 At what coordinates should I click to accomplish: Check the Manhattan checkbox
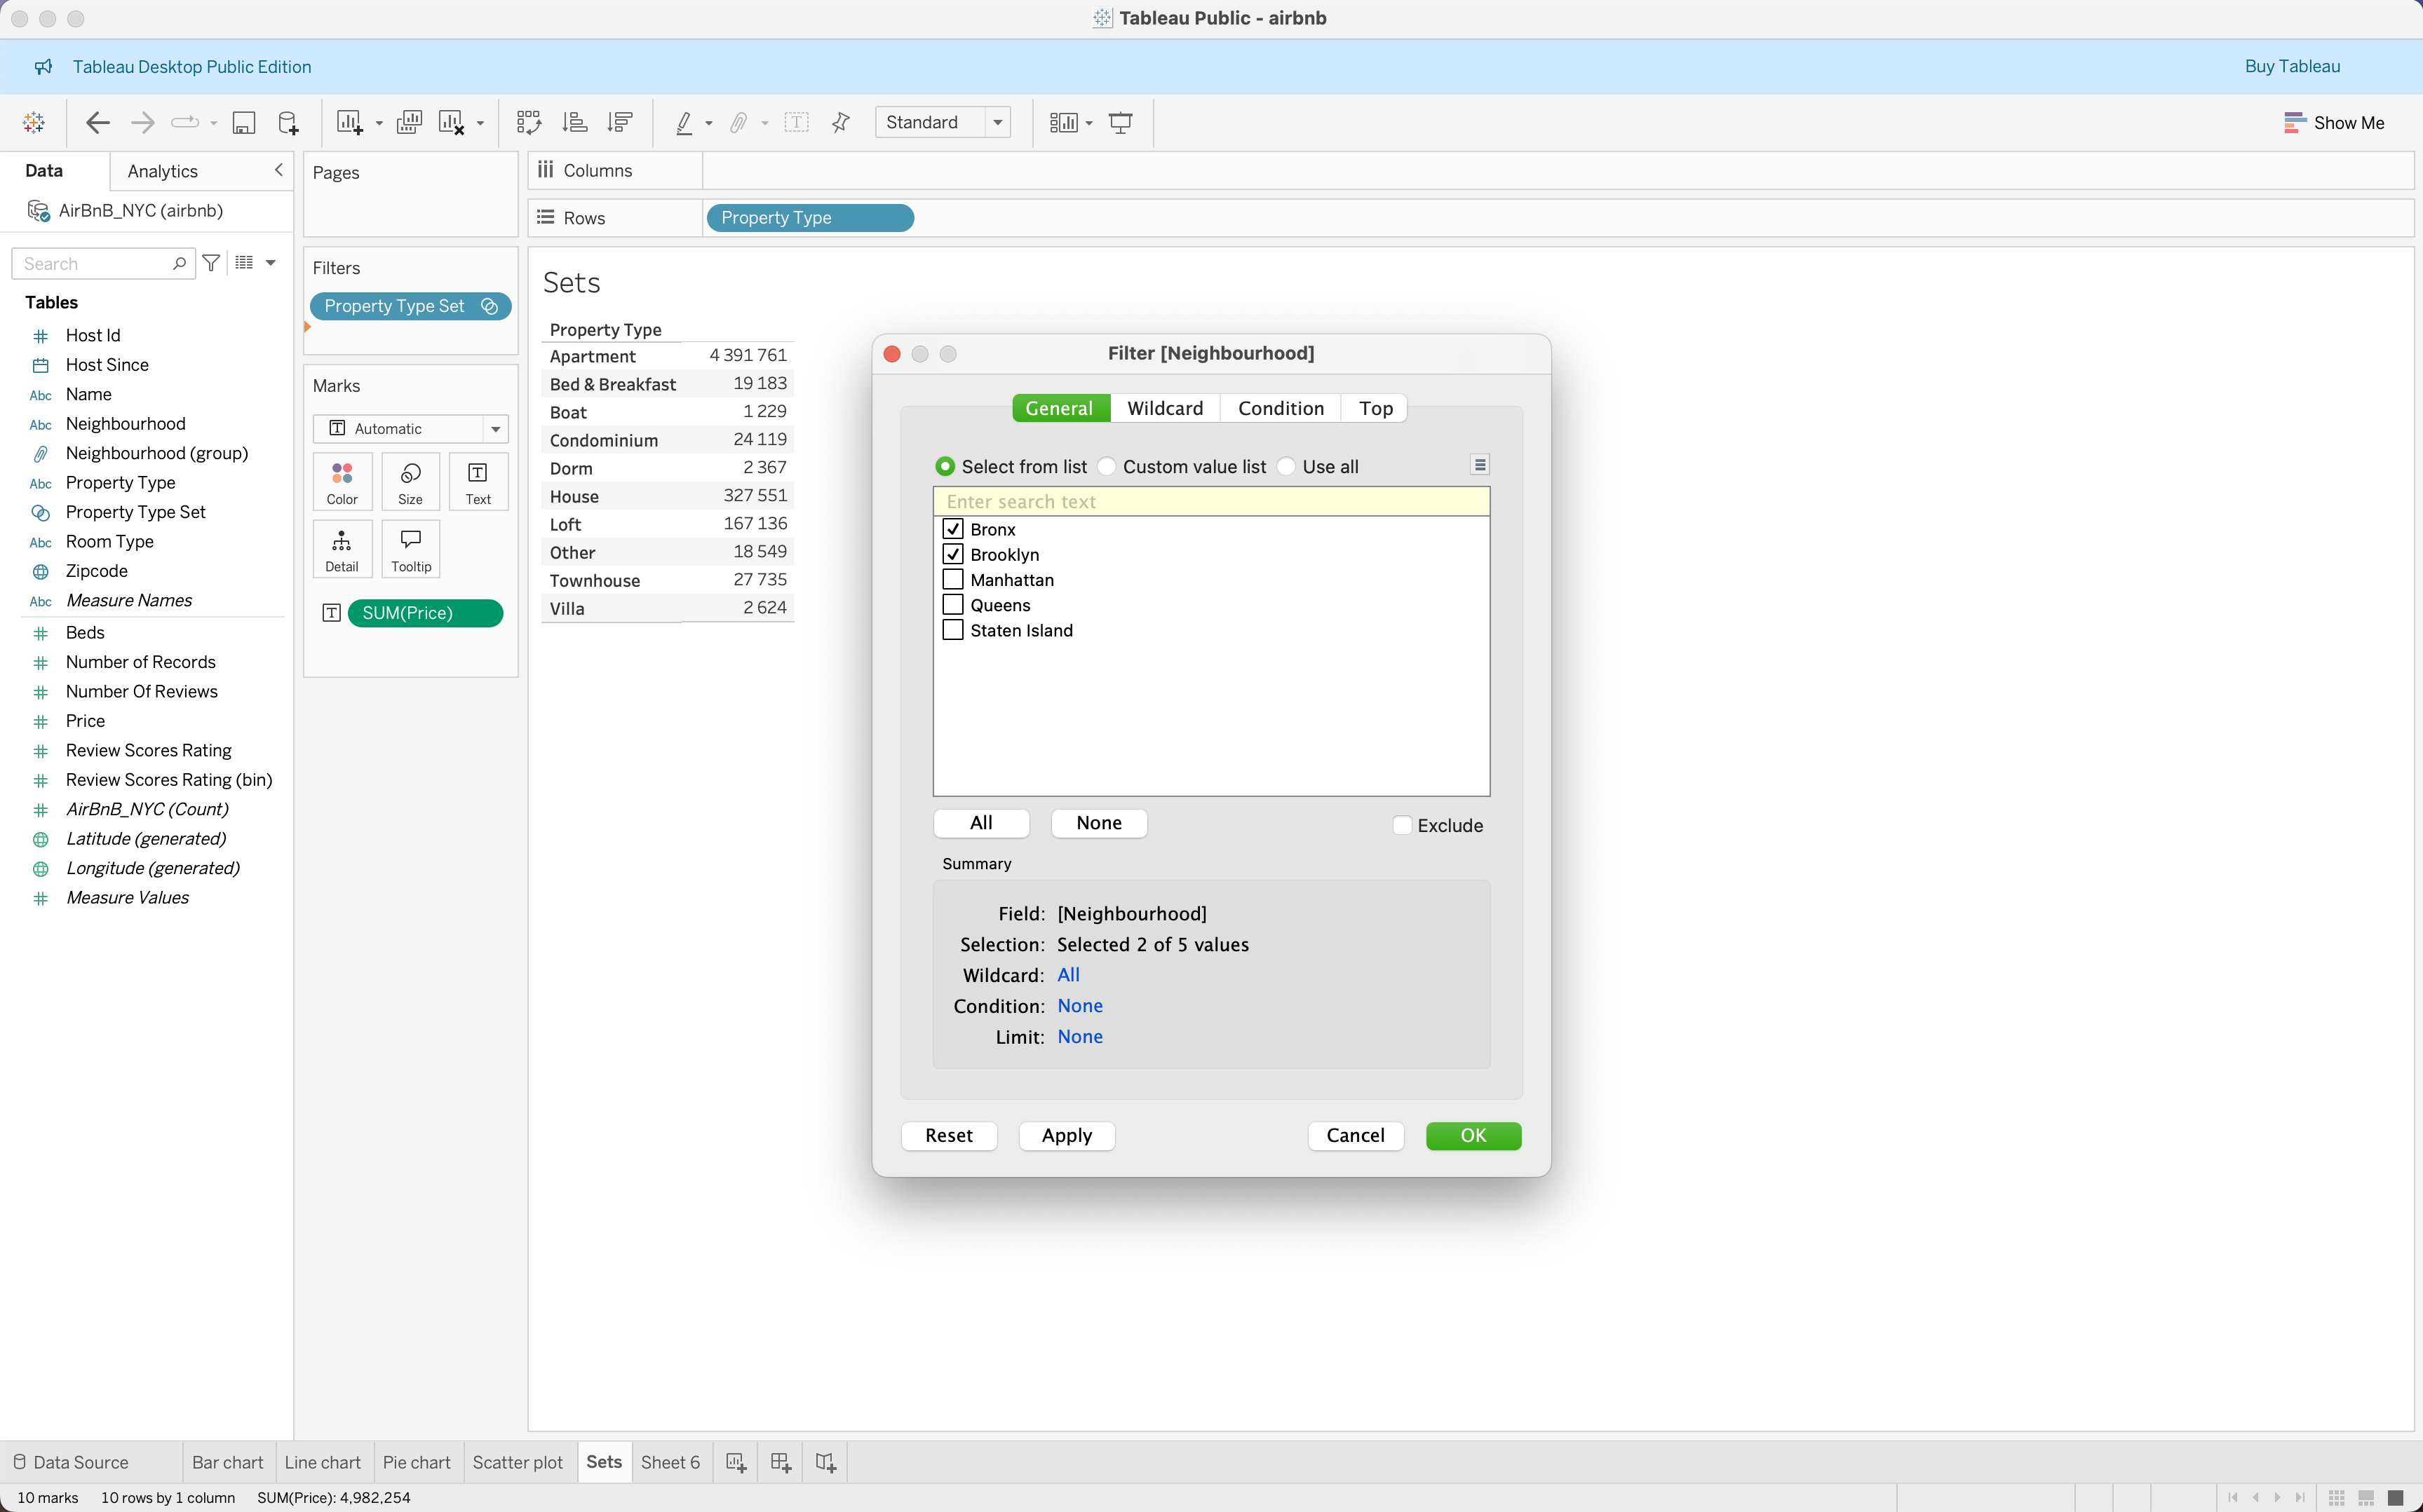[x=953, y=580]
